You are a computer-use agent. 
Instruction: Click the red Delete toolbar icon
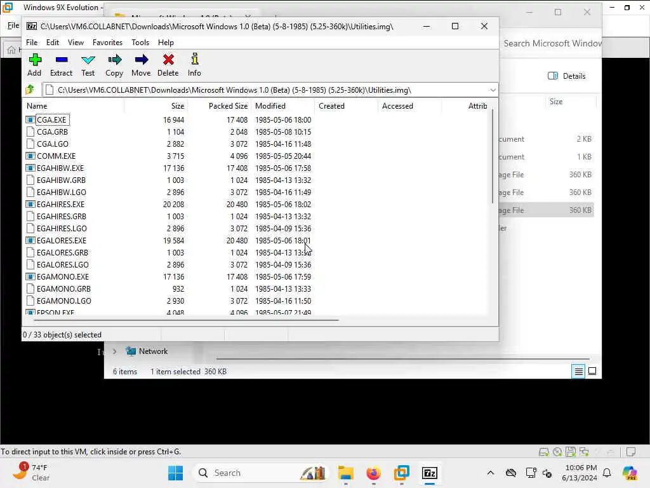pos(168,65)
